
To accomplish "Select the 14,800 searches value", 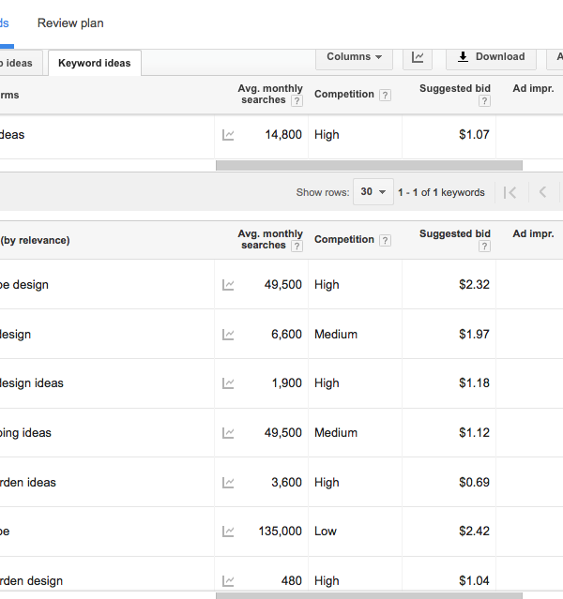I will (x=283, y=135).
